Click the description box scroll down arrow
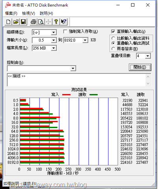 [x=148, y=83]
